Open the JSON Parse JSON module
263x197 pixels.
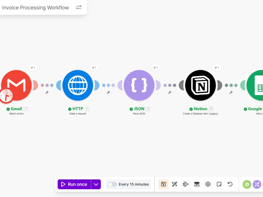139,85
